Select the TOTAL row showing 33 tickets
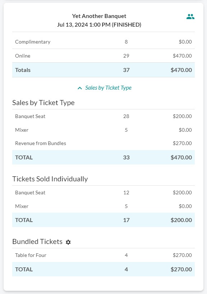 point(103,157)
